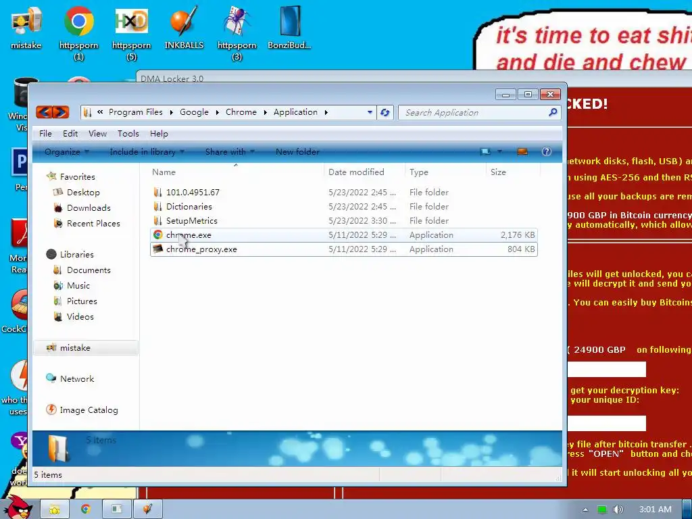Expand the arrow after Application in address bar
Screen dimensions: 692x519
tap(326, 113)
